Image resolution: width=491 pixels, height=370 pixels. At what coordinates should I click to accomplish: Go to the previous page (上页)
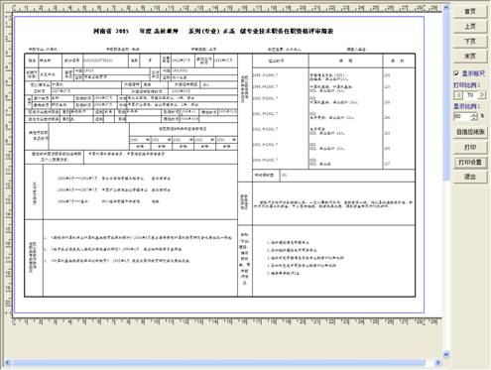[x=470, y=27]
